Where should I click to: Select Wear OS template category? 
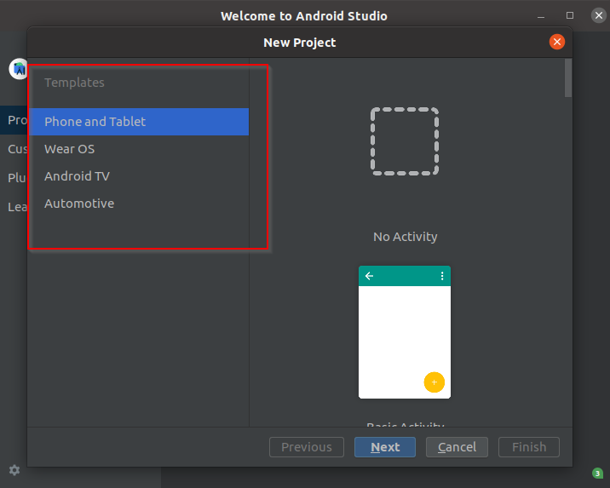tap(139, 149)
